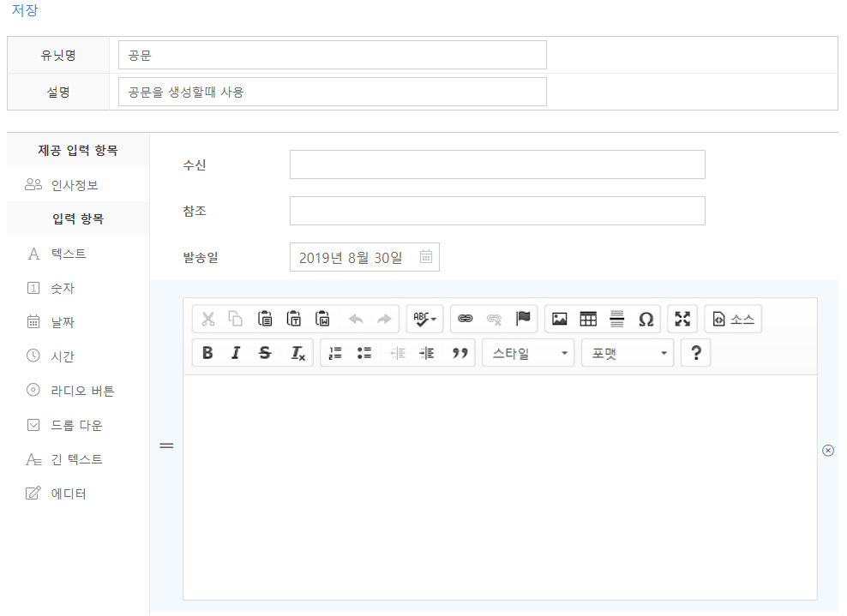847x616 pixels.
Task: Insert a link using chain icon
Action: coord(466,319)
